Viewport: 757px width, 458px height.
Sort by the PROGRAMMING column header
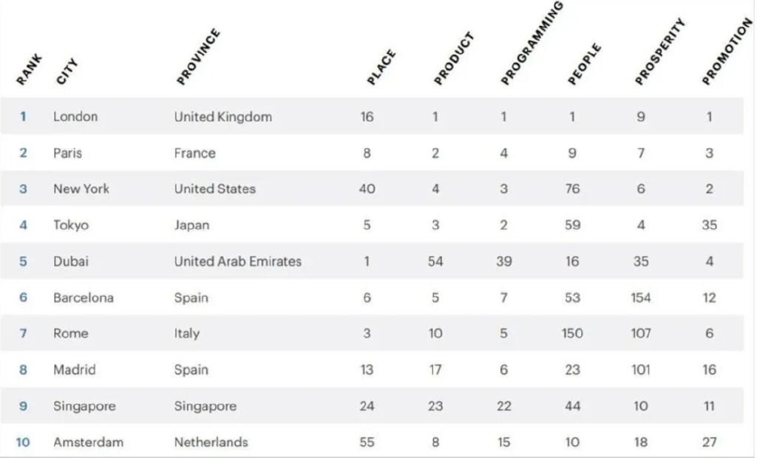(532, 44)
